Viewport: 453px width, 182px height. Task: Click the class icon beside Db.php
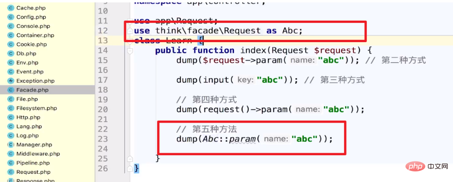click(x=11, y=53)
